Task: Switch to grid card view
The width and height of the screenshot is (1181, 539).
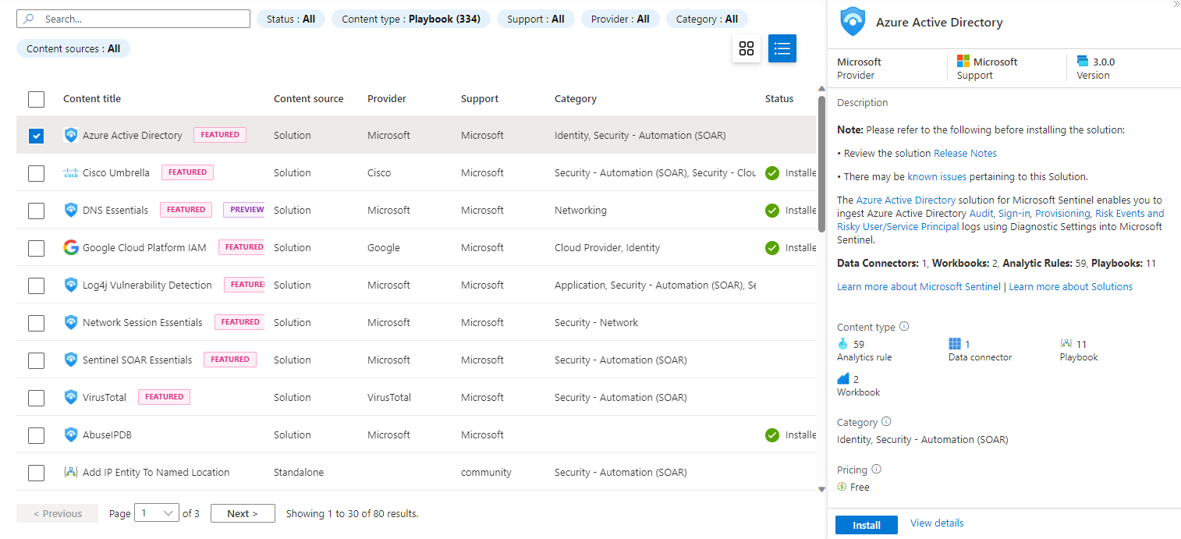Action: click(747, 48)
